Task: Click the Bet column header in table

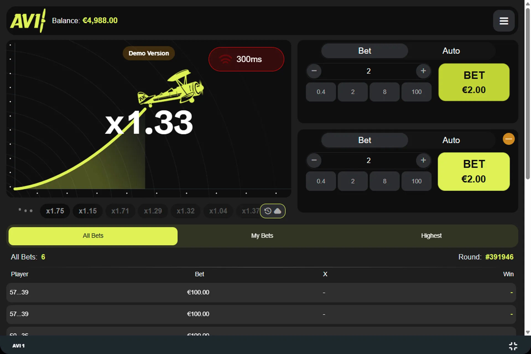Action: tap(199, 274)
